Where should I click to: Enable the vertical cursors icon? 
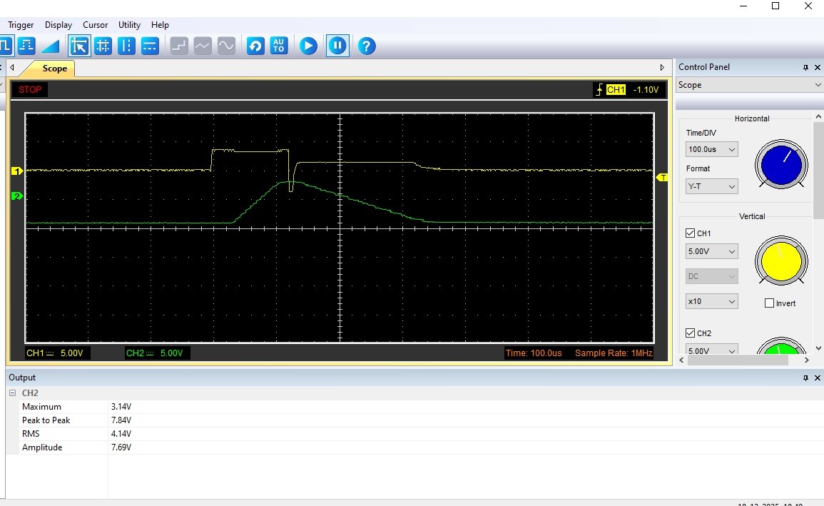click(x=126, y=46)
